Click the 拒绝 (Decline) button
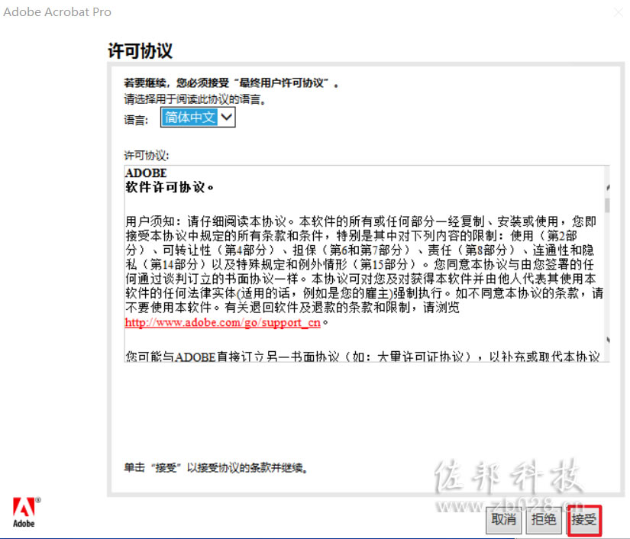 click(x=544, y=520)
